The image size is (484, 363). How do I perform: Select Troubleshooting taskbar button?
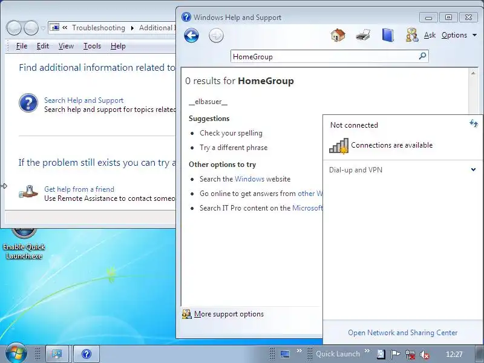click(x=57, y=354)
